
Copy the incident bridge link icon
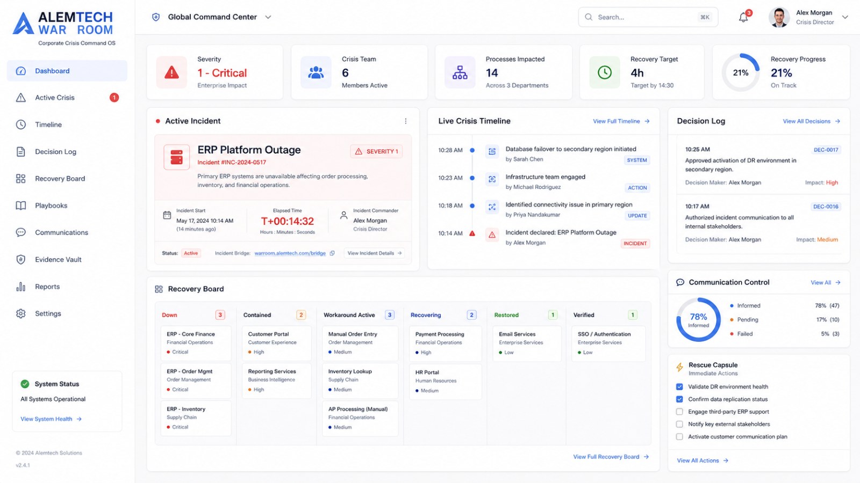click(x=332, y=253)
